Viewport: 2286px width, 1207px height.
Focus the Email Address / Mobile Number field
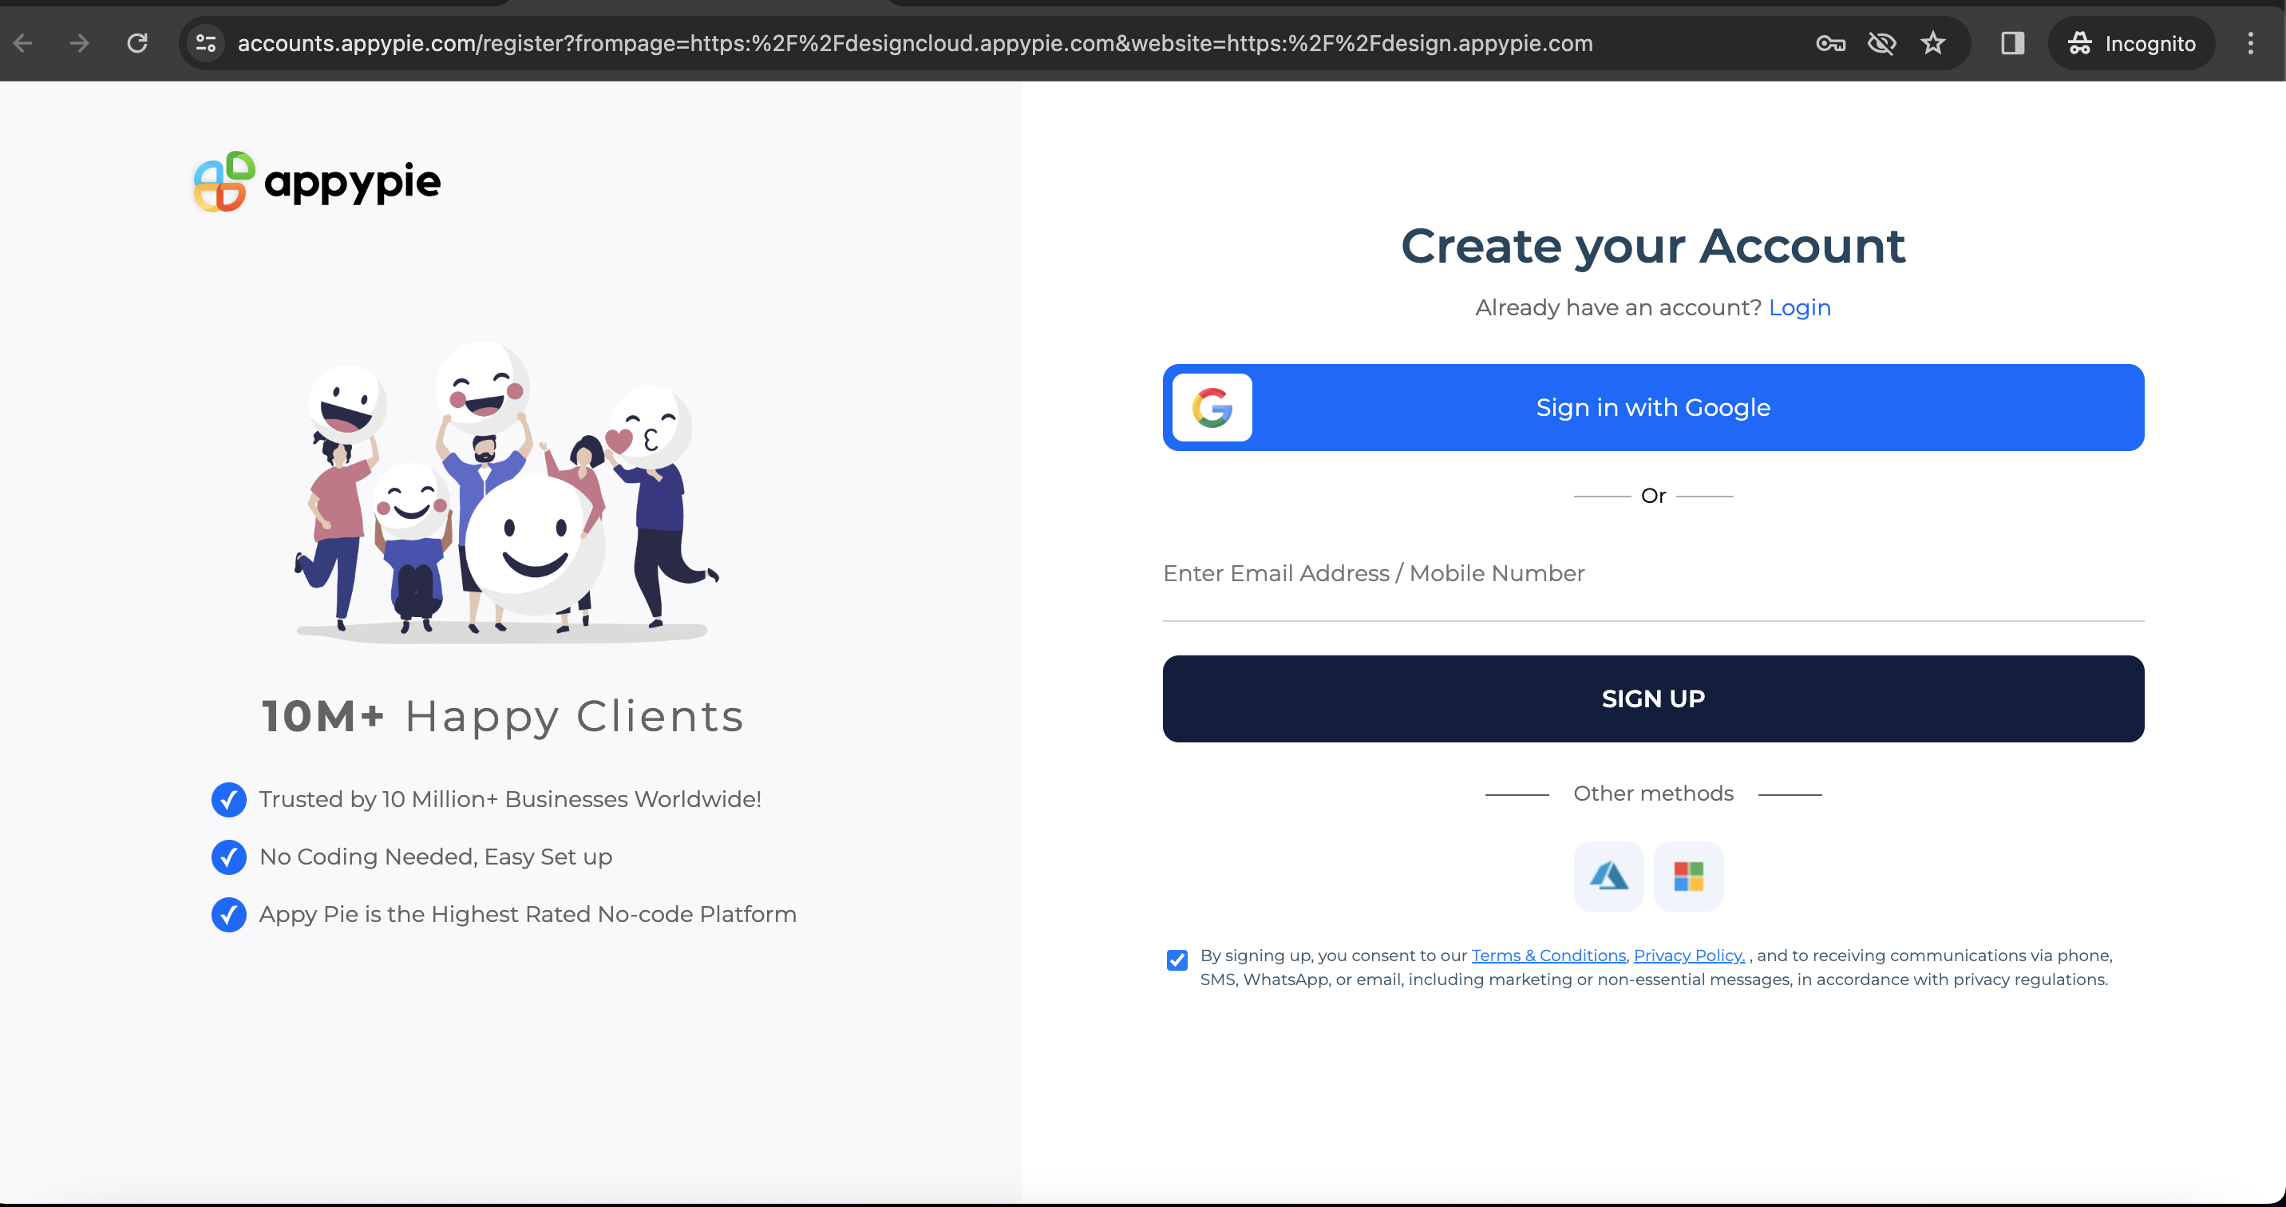(x=1653, y=574)
